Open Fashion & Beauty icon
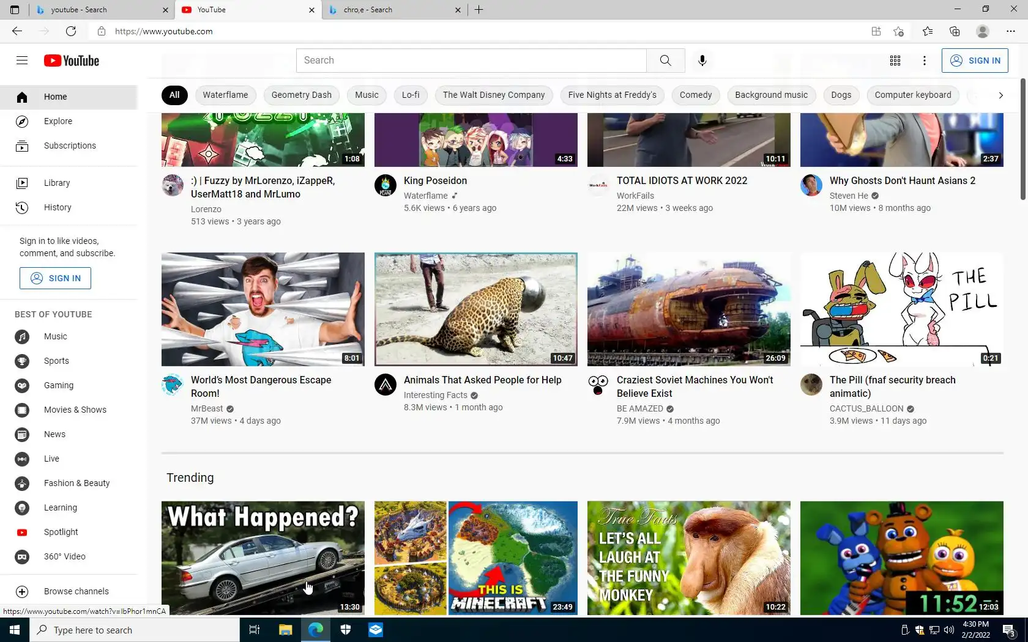This screenshot has height=642, width=1028. pos(22,483)
